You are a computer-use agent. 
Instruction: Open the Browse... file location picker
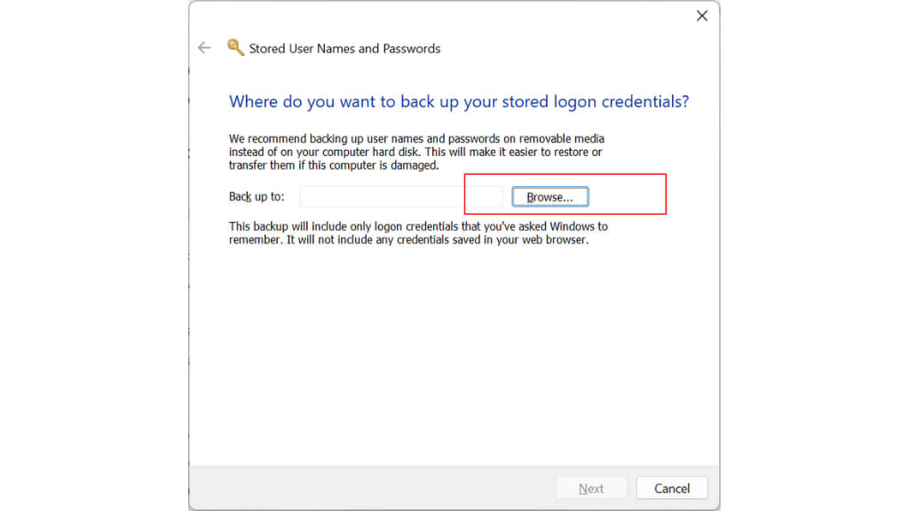point(550,197)
